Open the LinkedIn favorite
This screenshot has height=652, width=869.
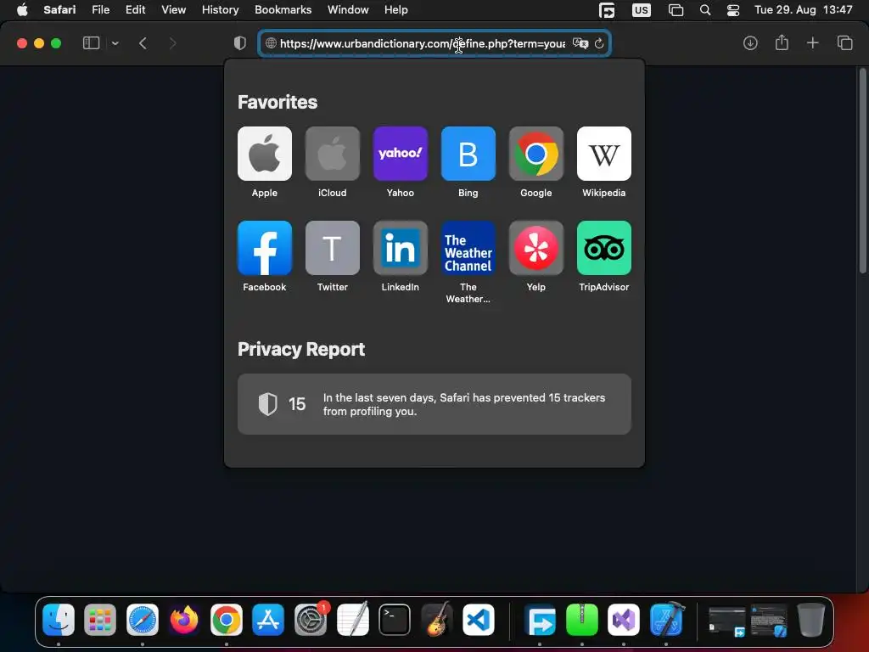click(401, 248)
